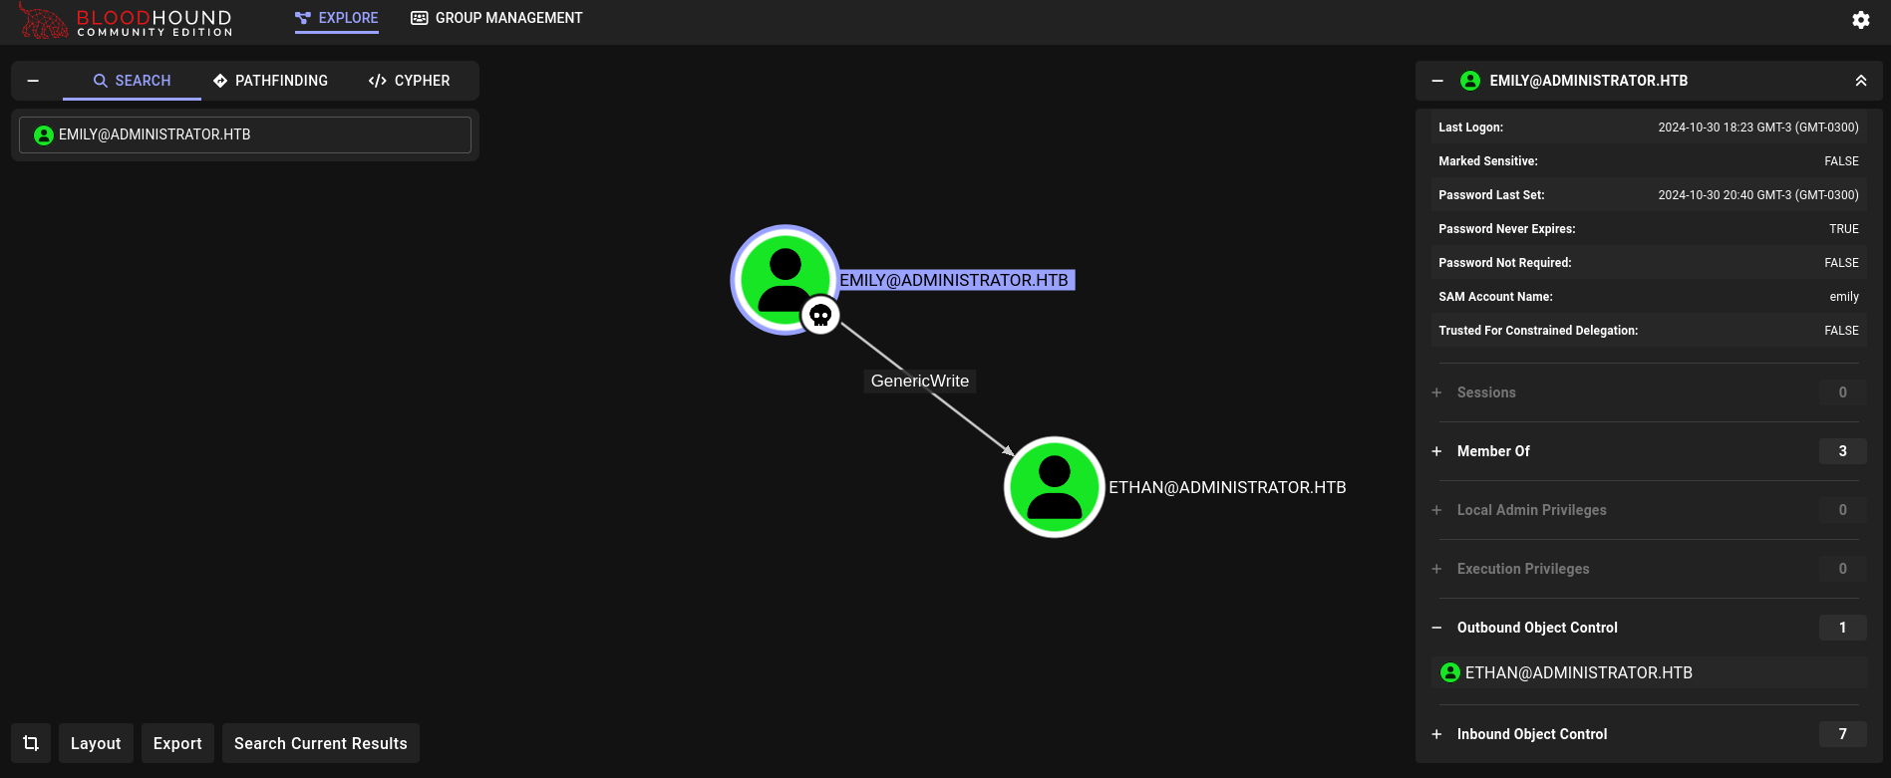The image size is (1891, 778).
Task: Click the Layout button
Action: [96, 743]
